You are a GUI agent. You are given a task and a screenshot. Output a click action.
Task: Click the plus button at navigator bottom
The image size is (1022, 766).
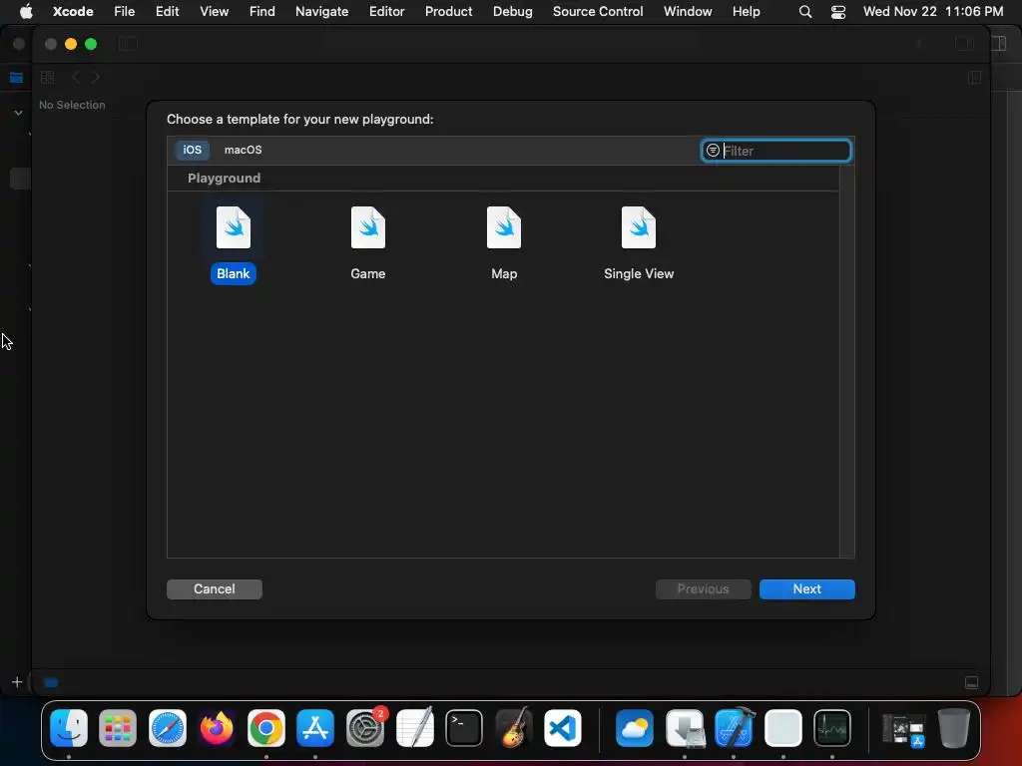click(17, 682)
